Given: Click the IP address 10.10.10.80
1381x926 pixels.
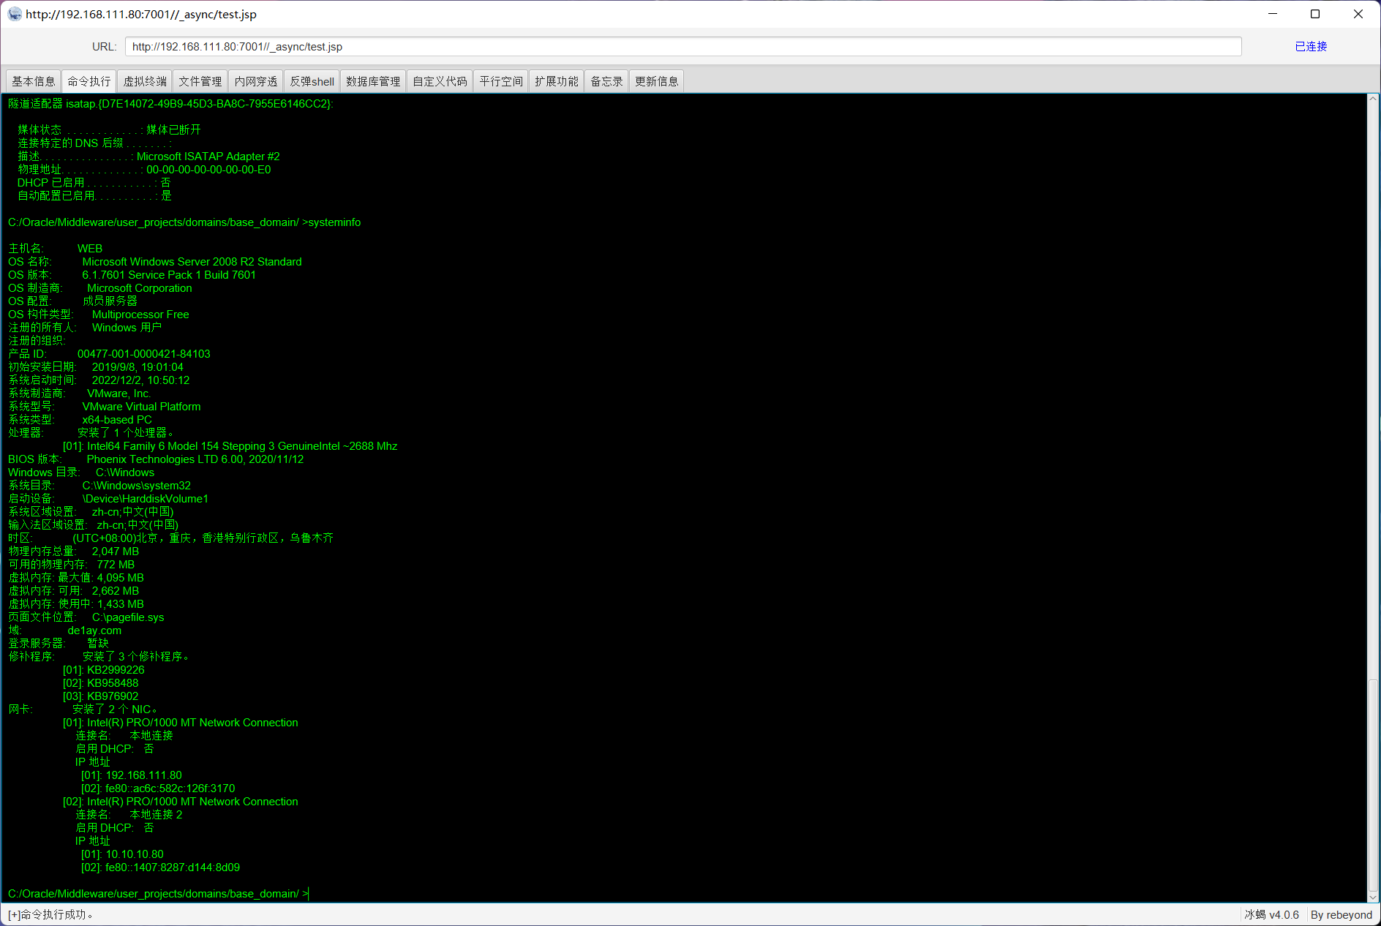Looking at the screenshot, I should point(135,854).
